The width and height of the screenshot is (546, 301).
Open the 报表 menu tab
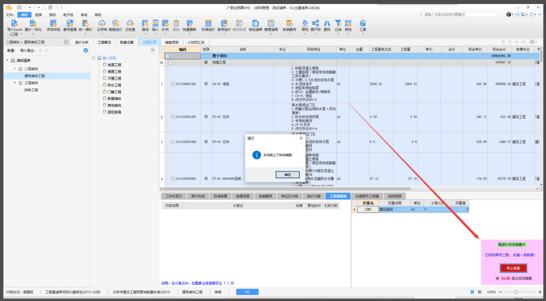click(x=38, y=15)
